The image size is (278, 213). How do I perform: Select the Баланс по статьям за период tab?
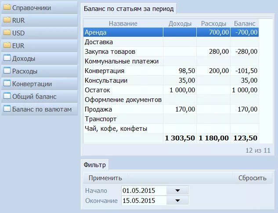[x=129, y=9]
